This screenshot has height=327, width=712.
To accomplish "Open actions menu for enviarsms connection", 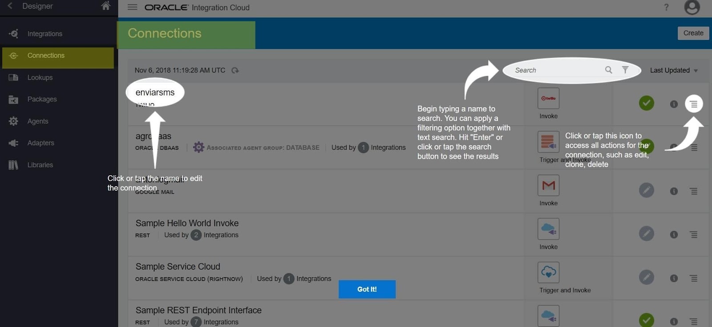I will pos(694,104).
